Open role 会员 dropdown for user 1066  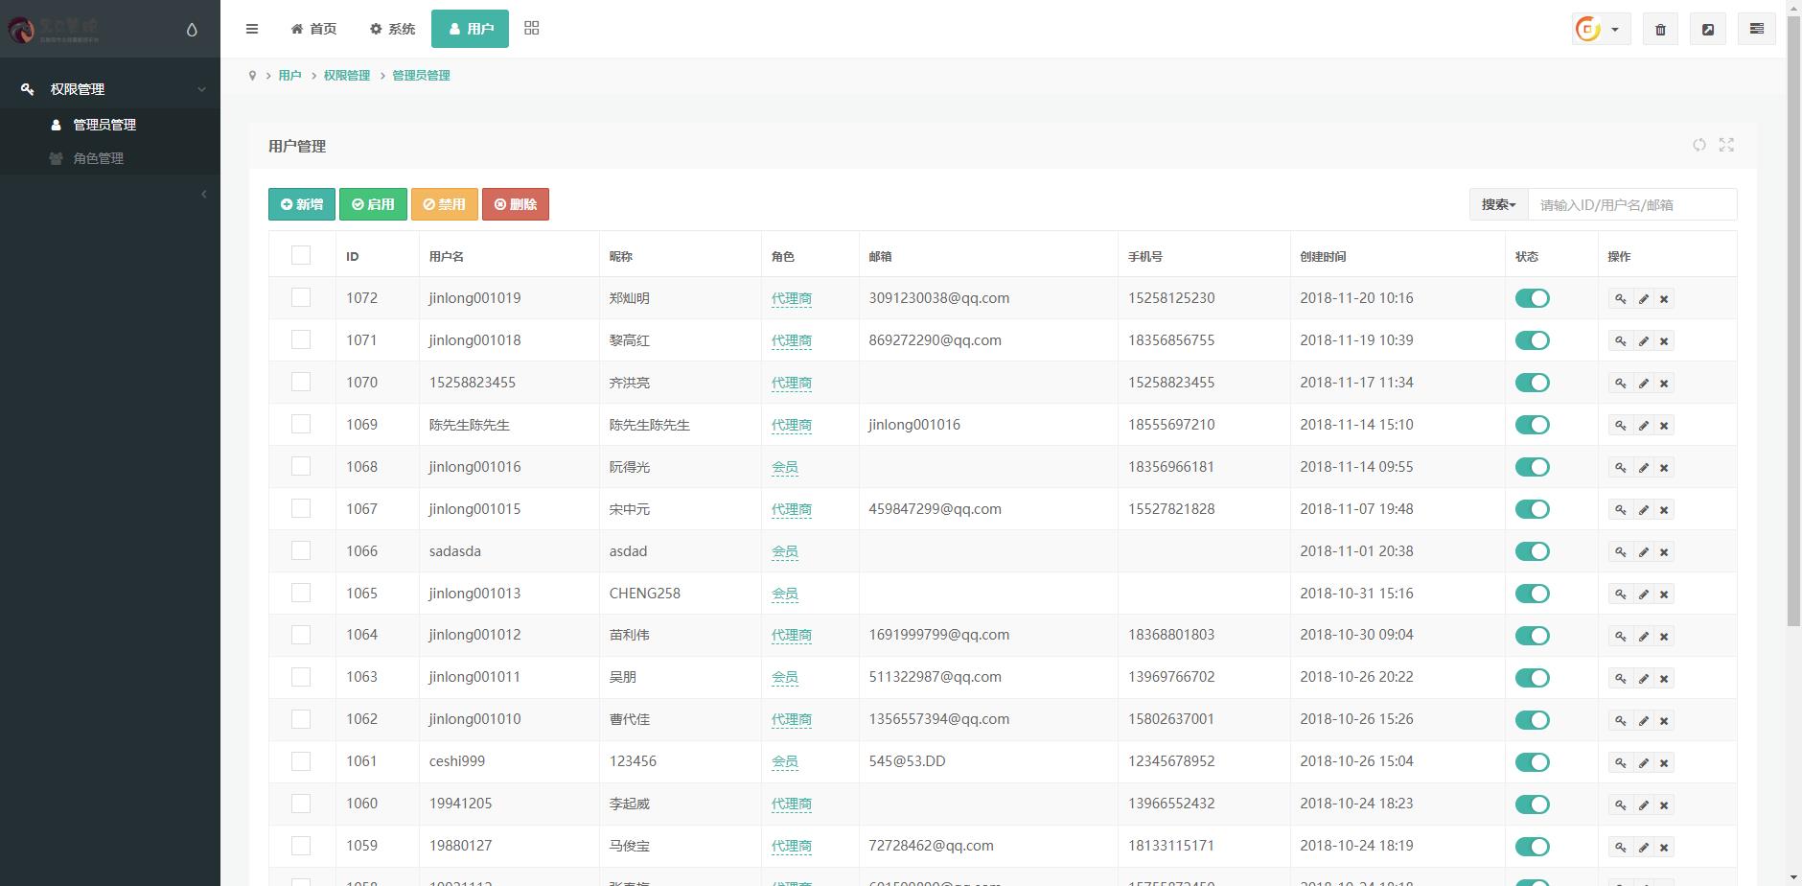(x=785, y=551)
